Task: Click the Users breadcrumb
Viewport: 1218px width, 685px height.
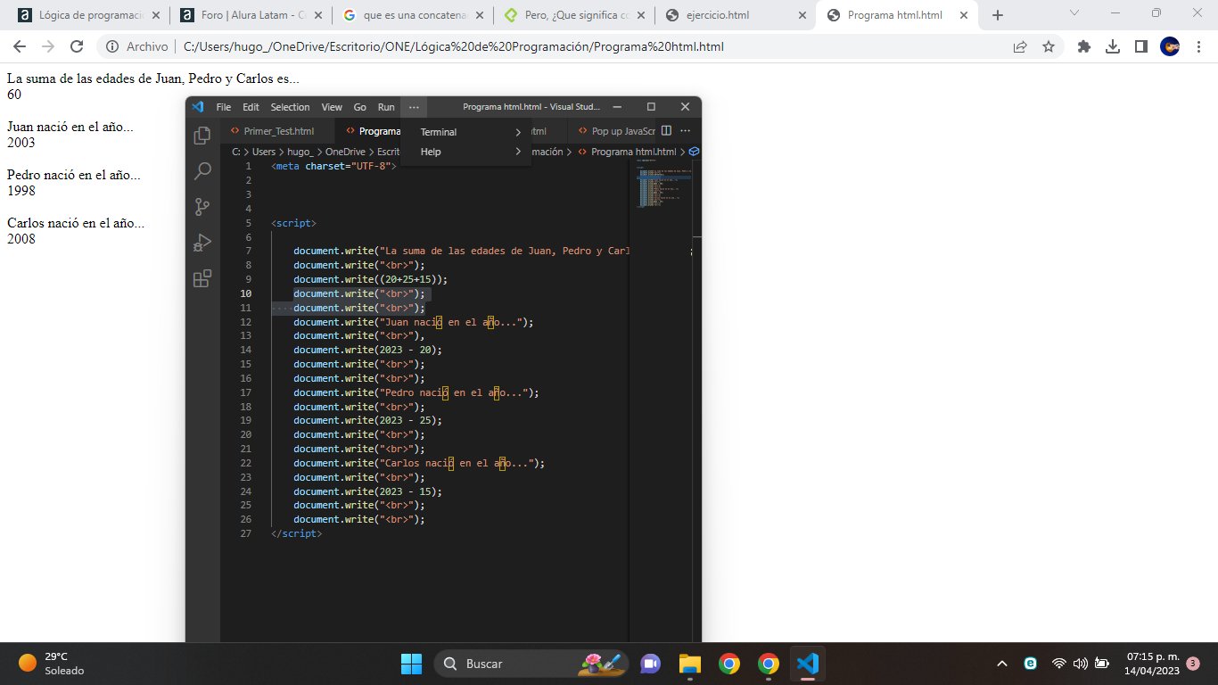Action: (x=264, y=152)
